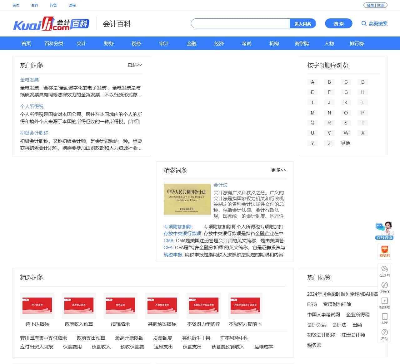Browse entries by letter A

click(312, 82)
